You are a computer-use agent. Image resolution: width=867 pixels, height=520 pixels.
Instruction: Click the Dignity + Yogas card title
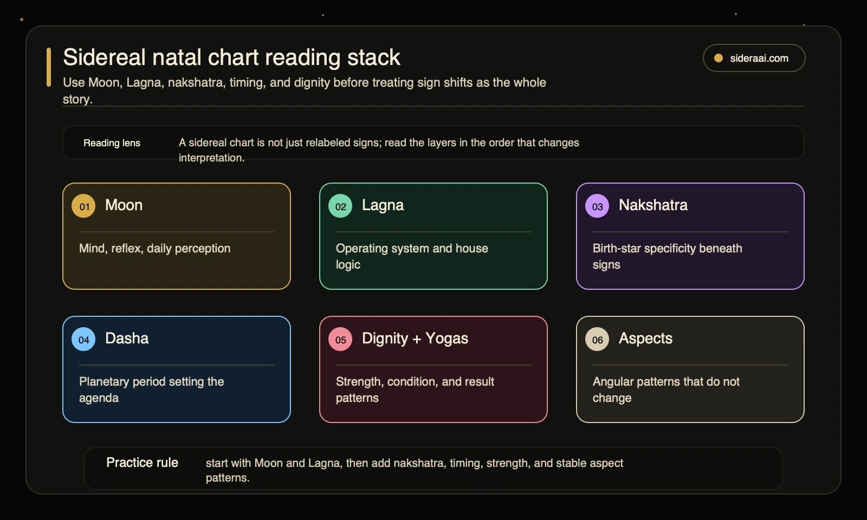click(x=415, y=339)
